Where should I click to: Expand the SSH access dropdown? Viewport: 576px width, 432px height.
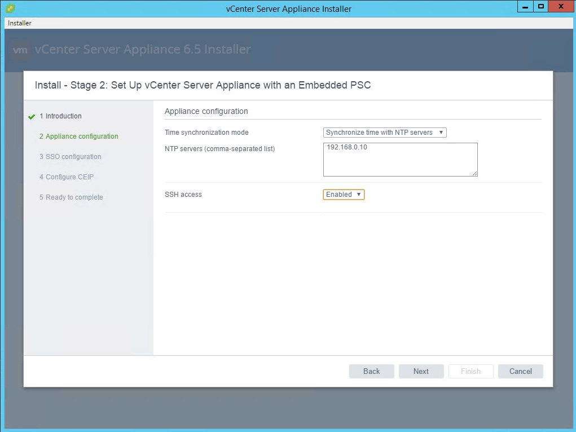tap(344, 195)
